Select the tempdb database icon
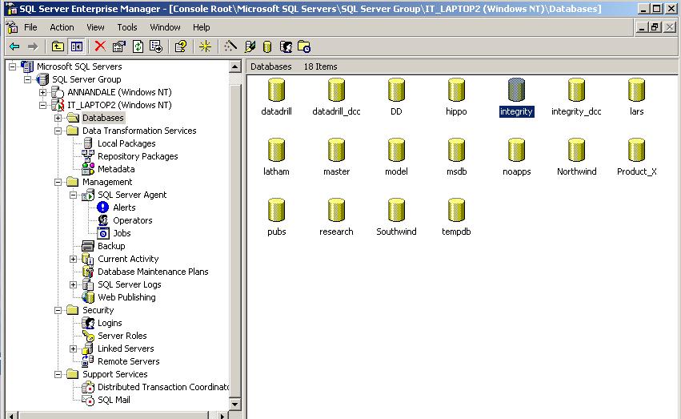 click(456, 210)
